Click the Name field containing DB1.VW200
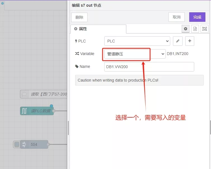Viewport: 211px width, 169px height. tap(149, 67)
